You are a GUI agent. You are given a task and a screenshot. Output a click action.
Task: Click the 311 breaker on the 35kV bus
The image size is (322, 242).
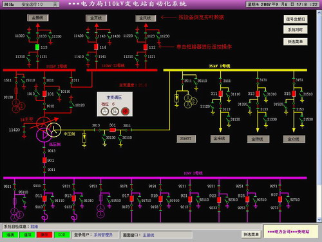[220, 94]
